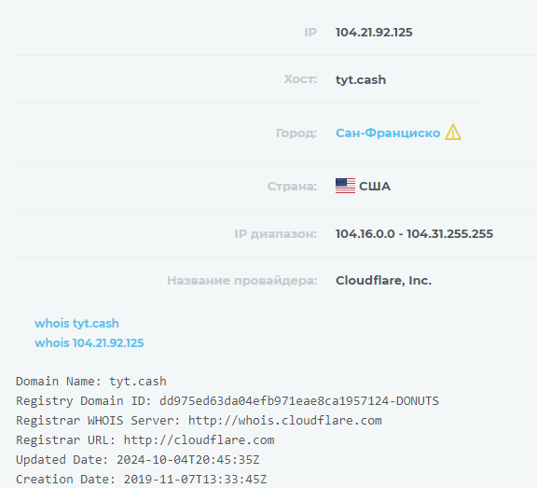The width and height of the screenshot is (537, 488).
Task: Click the Registry Domain ID line
Action: pos(227,400)
